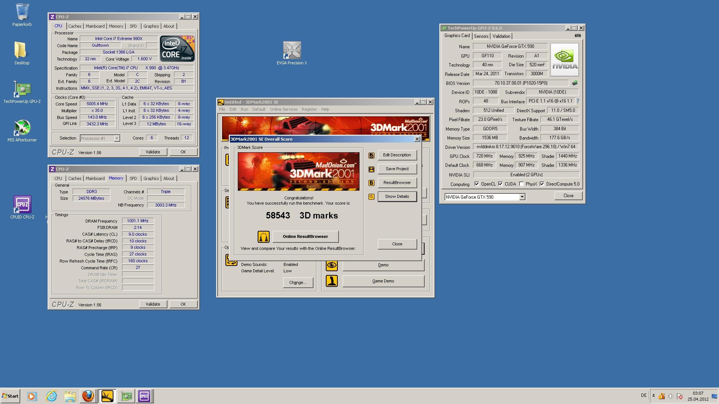Click the Online ResultBrowser button
719x404 pixels.
[305, 237]
